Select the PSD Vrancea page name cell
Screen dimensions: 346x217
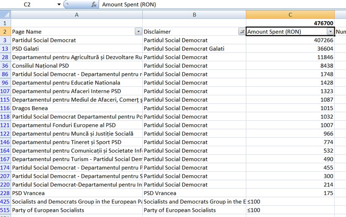click(x=77, y=193)
